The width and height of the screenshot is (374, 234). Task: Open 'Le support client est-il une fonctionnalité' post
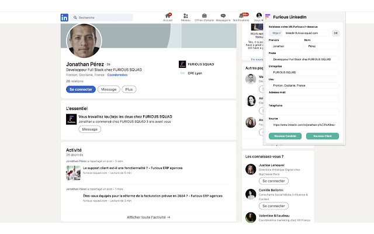[x=133, y=168]
